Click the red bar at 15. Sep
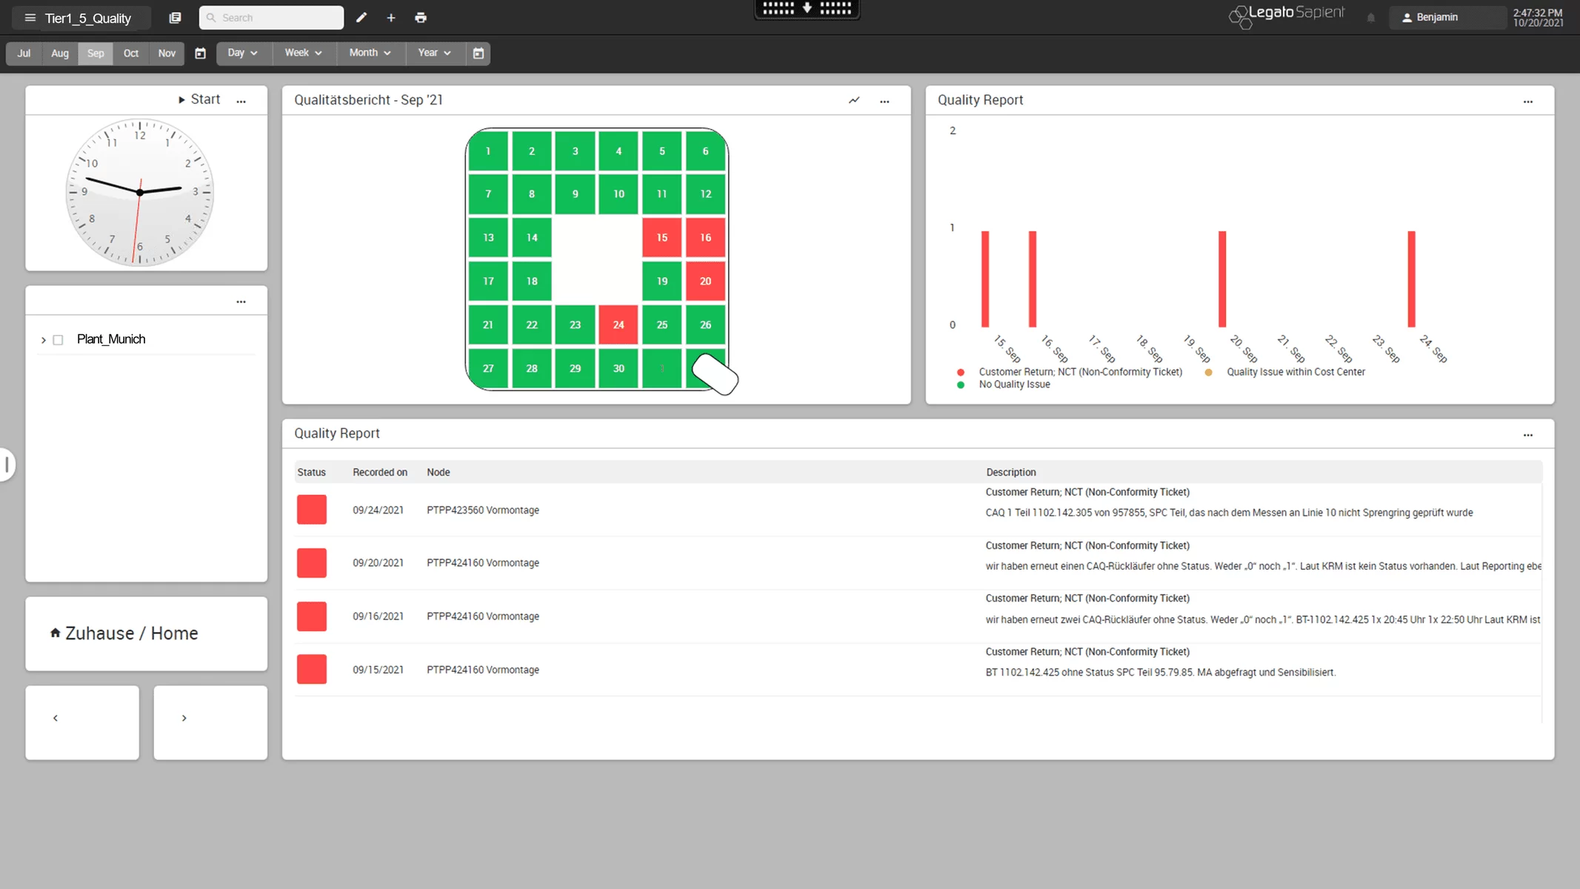 coord(985,279)
